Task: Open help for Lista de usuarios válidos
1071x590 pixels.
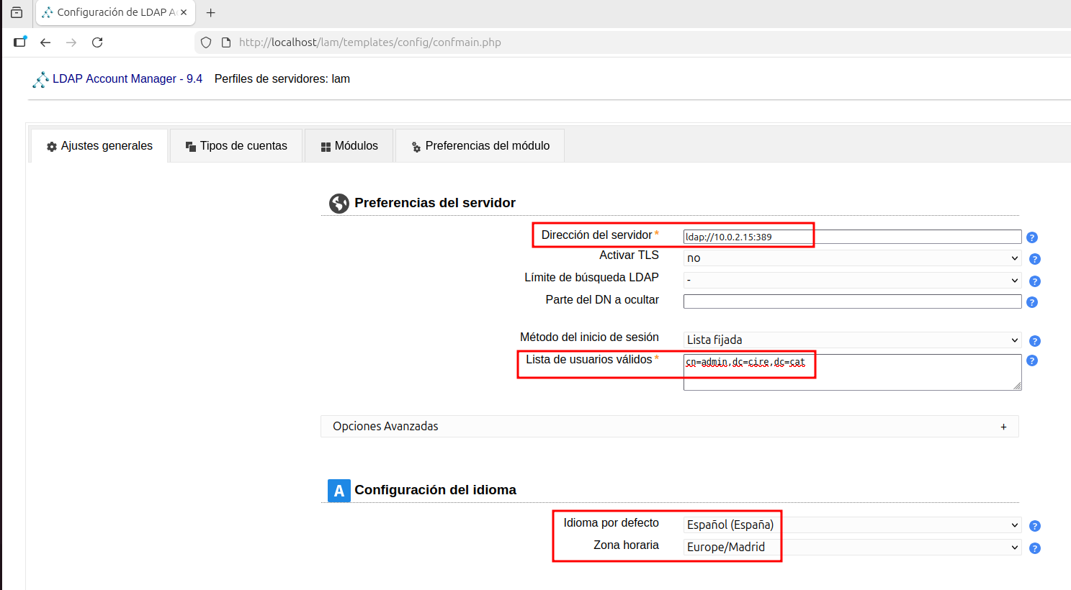Action: [1032, 360]
